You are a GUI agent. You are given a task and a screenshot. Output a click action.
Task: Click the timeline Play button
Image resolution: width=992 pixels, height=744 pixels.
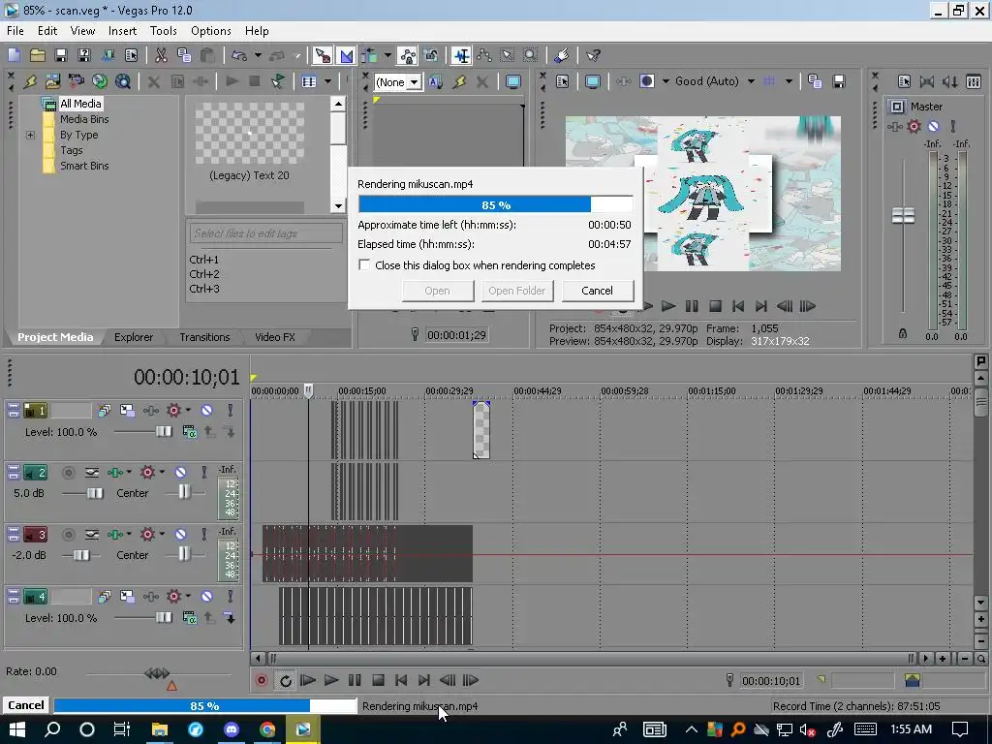(x=331, y=681)
